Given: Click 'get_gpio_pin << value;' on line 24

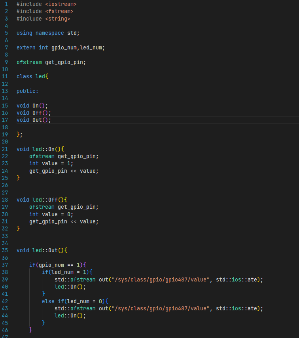Looking at the screenshot, I should 64,171.
